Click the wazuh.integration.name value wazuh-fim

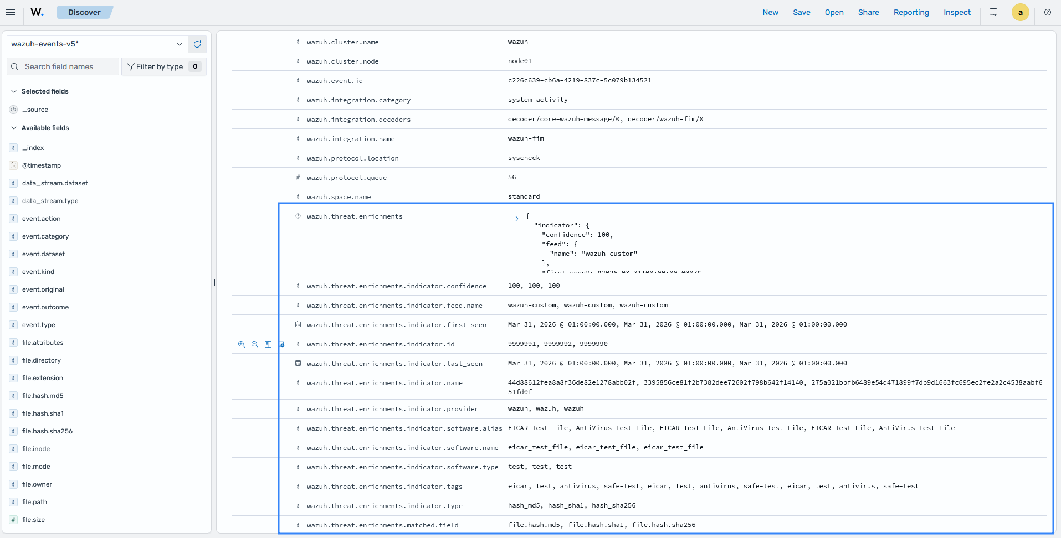click(526, 138)
